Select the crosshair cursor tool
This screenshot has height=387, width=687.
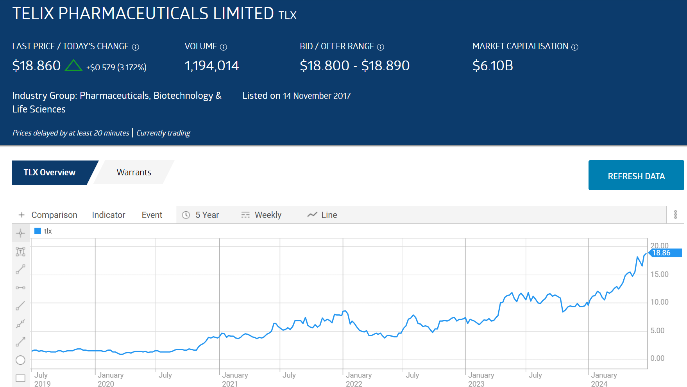tap(20, 234)
